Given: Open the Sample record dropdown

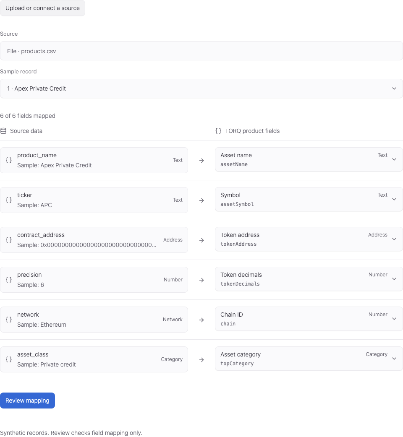Looking at the screenshot, I should [201, 88].
